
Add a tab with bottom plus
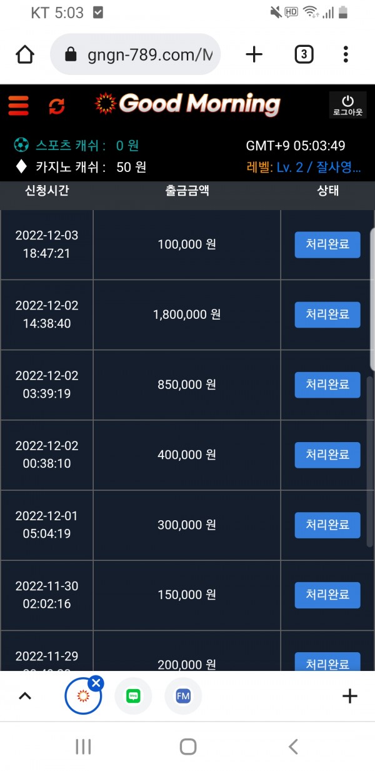tap(350, 696)
